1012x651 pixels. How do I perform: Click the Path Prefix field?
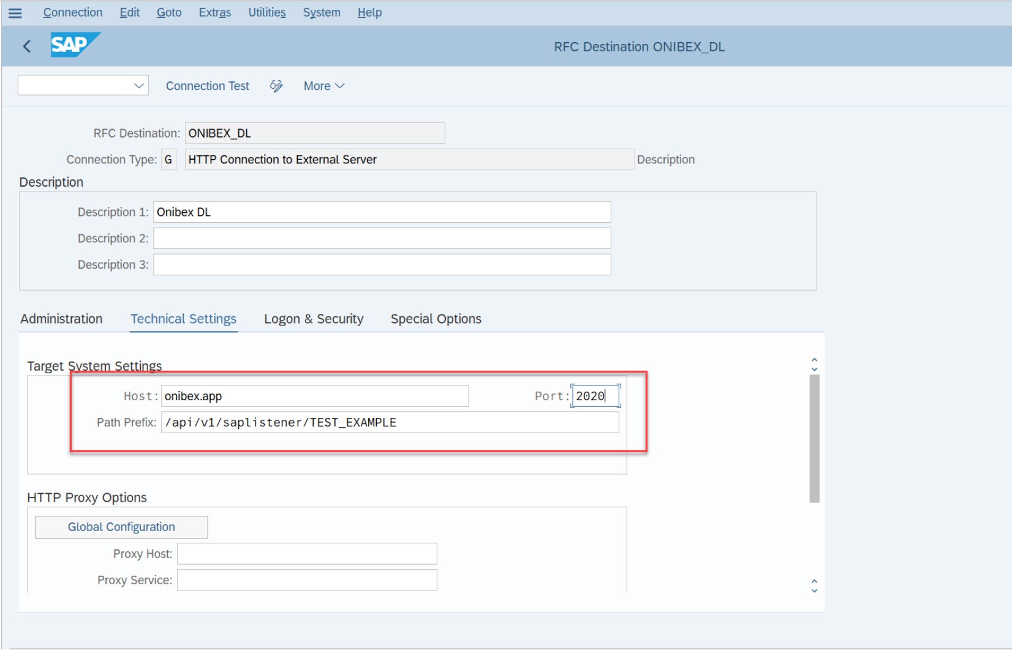coord(390,423)
